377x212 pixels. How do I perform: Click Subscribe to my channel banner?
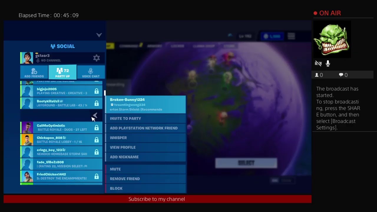pos(157,199)
